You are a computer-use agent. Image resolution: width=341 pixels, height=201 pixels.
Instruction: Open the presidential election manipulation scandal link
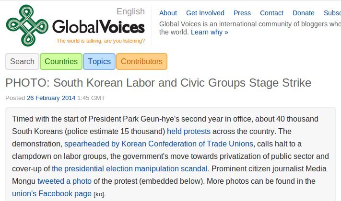pyautogui.click(x=129, y=168)
